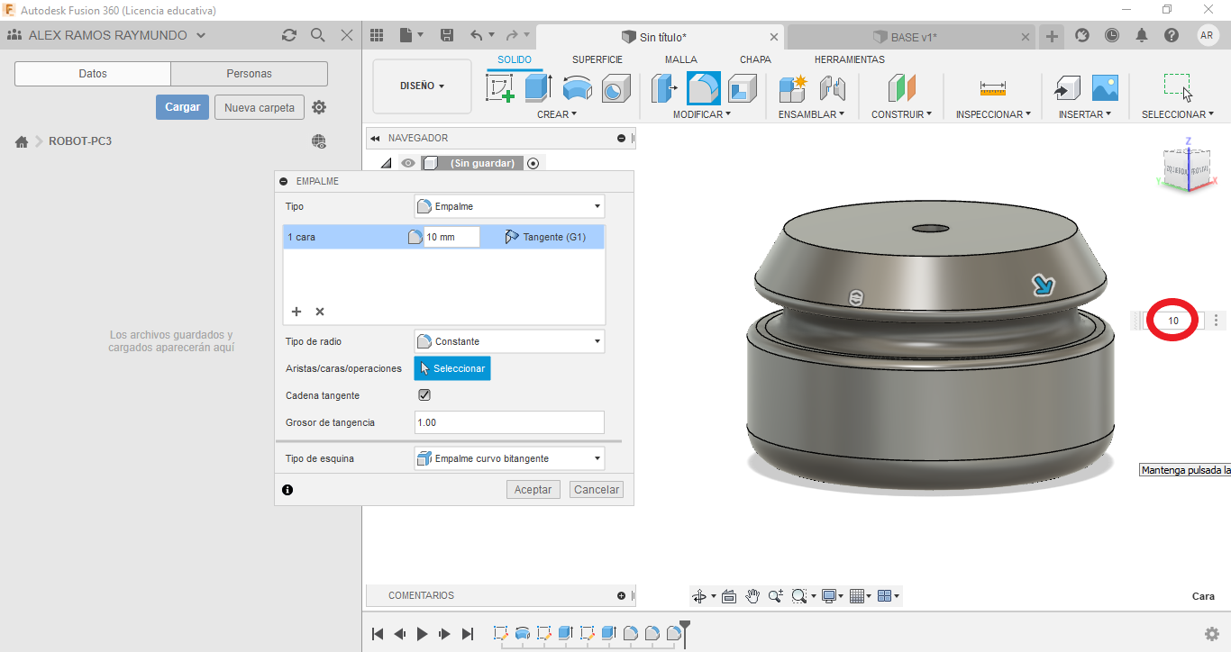Click the Create Sketch icon in toolbar

tap(499, 88)
